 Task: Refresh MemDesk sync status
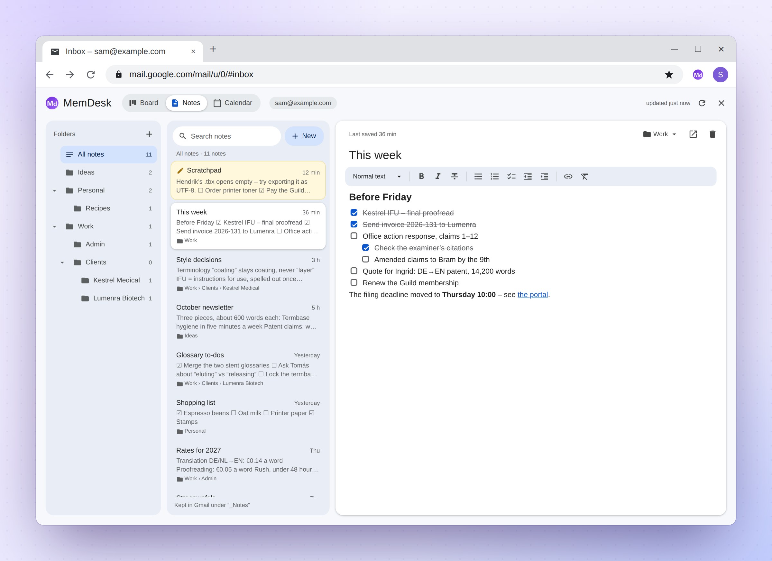(x=702, y=103)
